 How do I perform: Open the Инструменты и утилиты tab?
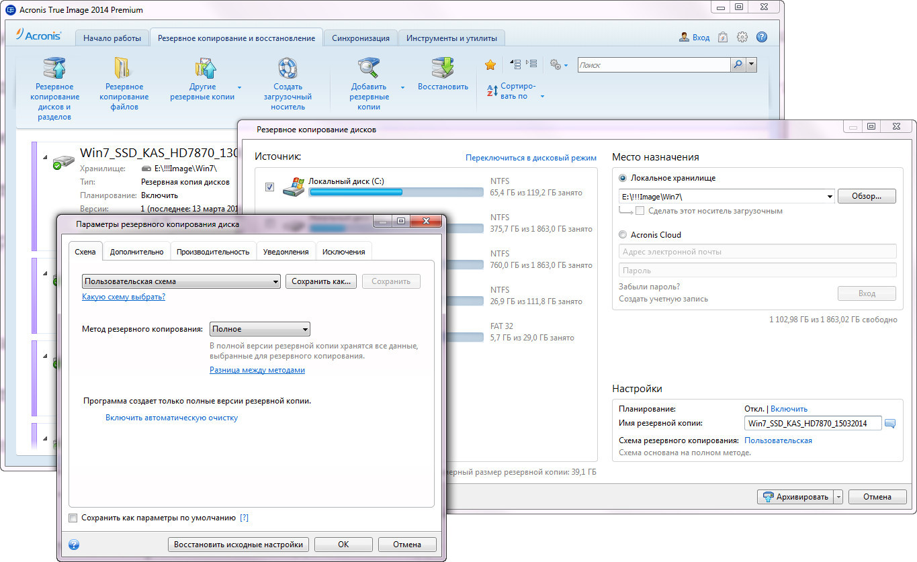pyautogui.click(x=451, y=38)
